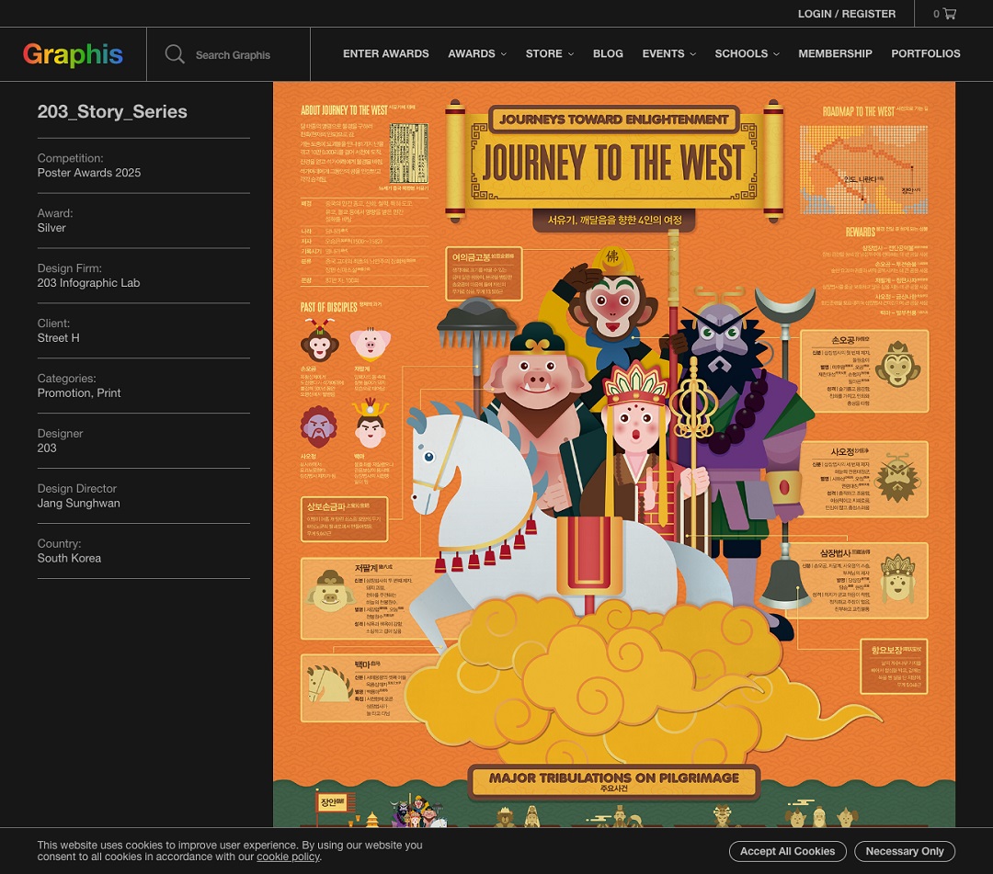The height and width of the screenshot is (874, 993).
Task: Expand the Awards dropdown chevron
Action: click(504, 54)
